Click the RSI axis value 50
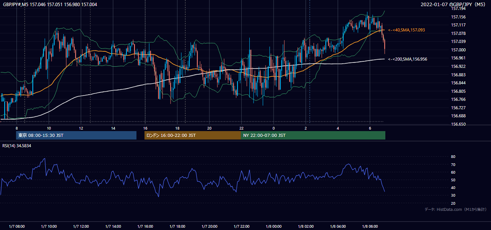 coord(453,180)
